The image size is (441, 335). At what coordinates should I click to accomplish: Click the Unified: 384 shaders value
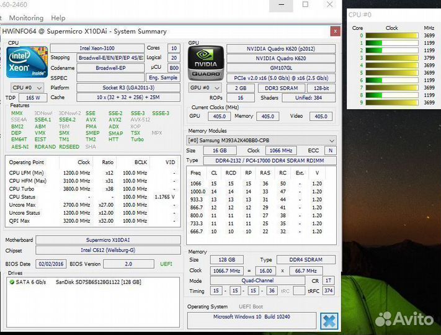click(x=308, y=98)
